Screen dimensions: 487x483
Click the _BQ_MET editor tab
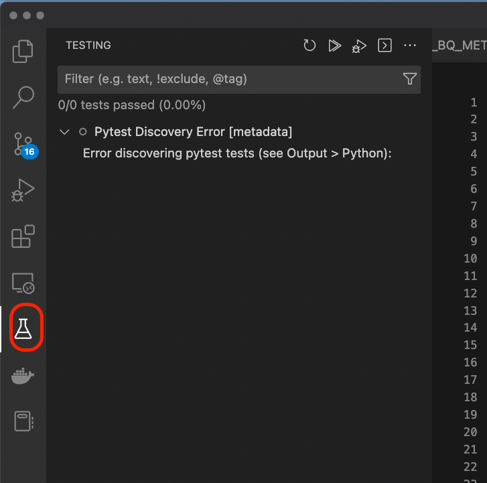point(460,46)
